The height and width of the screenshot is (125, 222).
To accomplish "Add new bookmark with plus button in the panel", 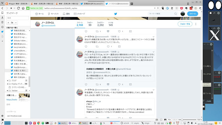I will tap(8, 23).
